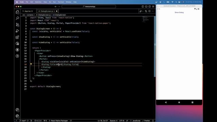This screenshot has height=122, width=217.
Task: Click Prettier status bar item
Action: click(x=146, y=121)
